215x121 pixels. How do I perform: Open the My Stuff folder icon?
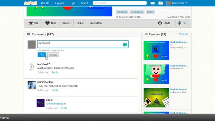click(161, 3)
